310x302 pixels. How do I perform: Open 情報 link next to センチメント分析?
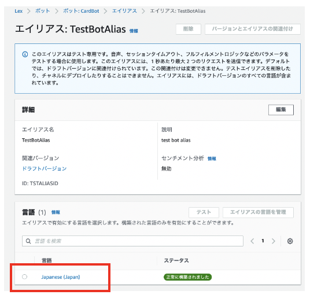[212, 159]
